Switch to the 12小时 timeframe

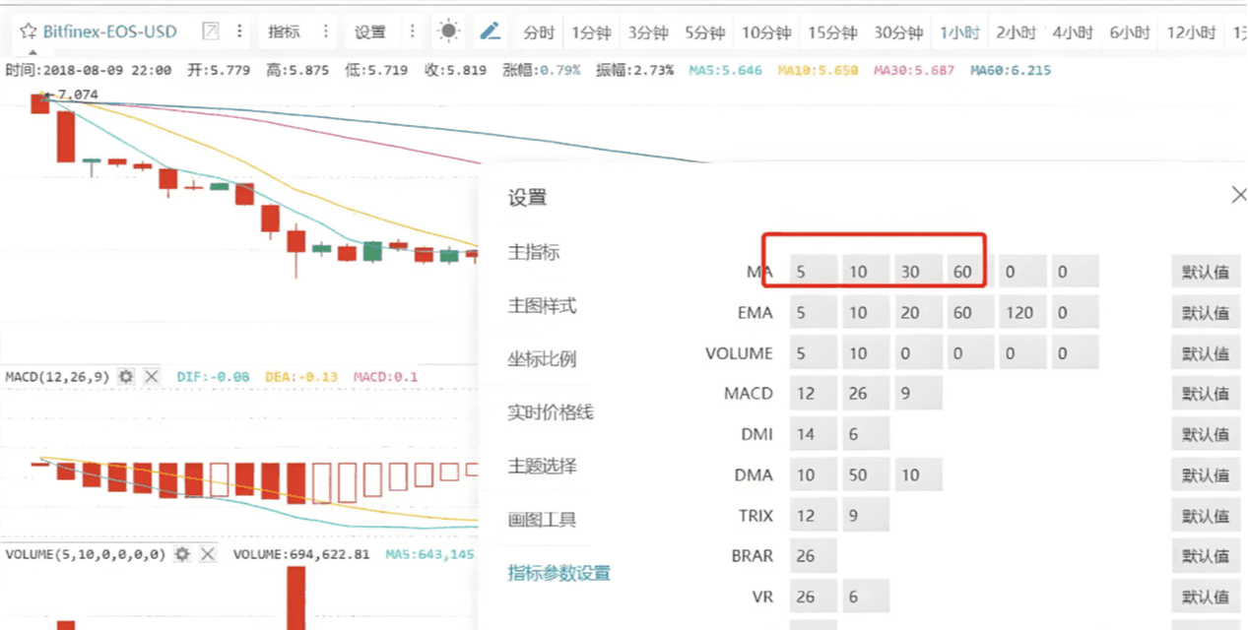click(x=1191, y=32)
